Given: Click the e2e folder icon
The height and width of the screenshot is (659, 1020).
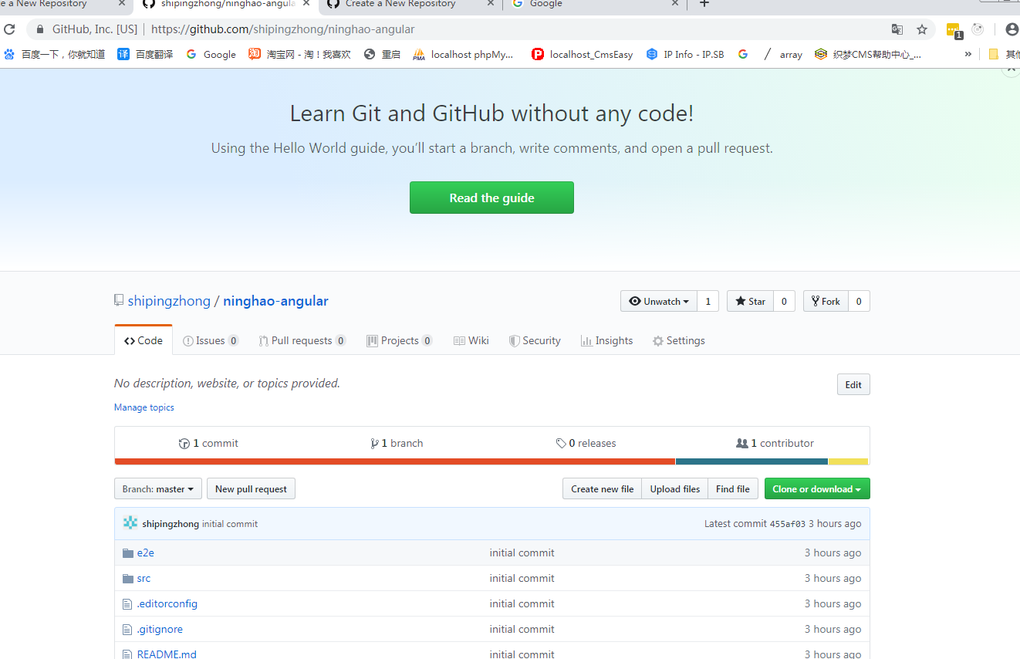Looking at the screenshot, I should click(128, 553).
